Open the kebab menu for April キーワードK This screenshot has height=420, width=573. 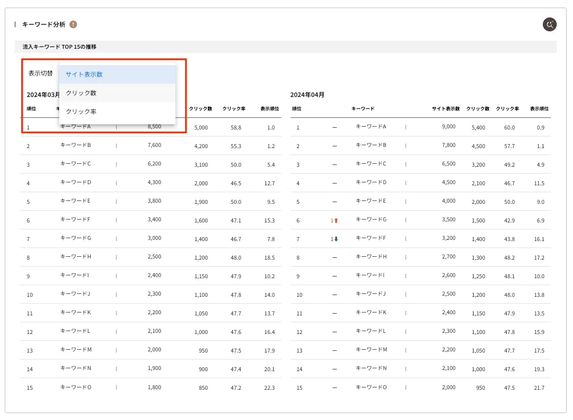coord(406,313)
